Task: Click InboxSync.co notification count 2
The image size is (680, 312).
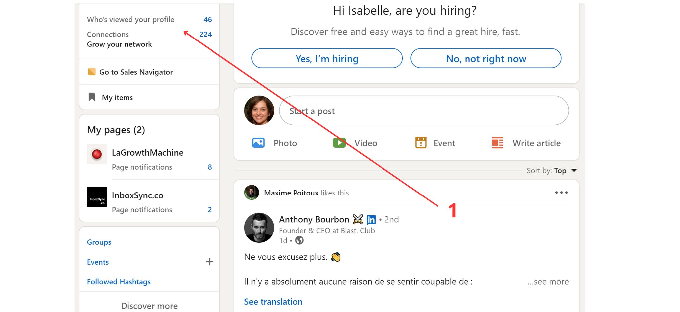Action: click(210, 210)
